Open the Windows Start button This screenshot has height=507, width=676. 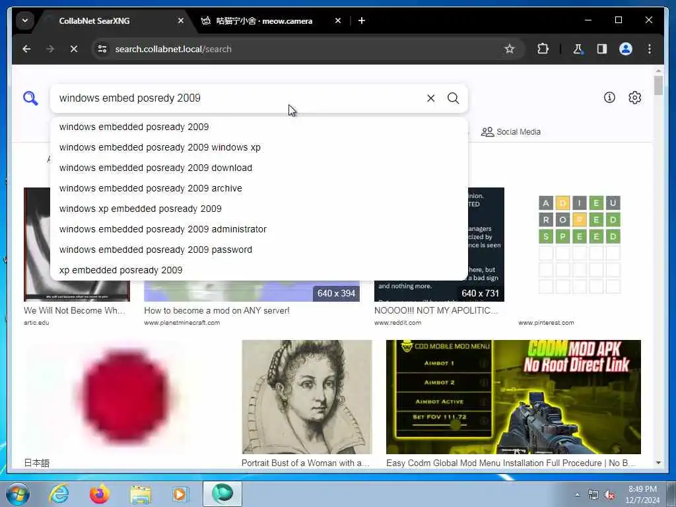[x=17, y=494]
